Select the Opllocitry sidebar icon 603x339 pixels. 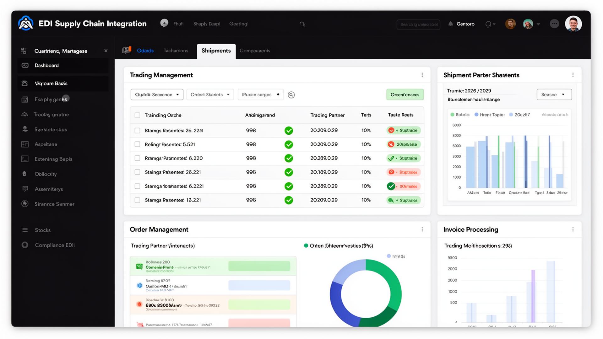point(24,174)
